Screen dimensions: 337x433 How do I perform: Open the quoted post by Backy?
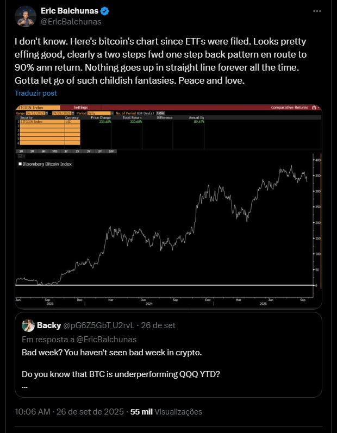click(x=168, y=355)
